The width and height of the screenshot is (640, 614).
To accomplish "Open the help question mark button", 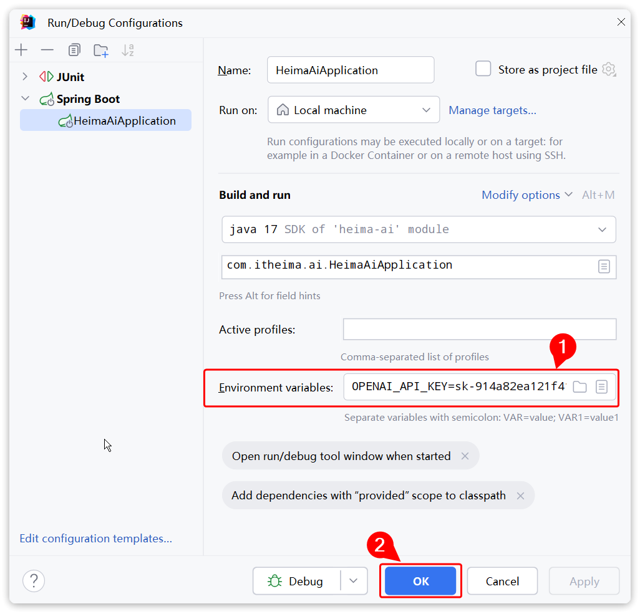I will point(34,581).
